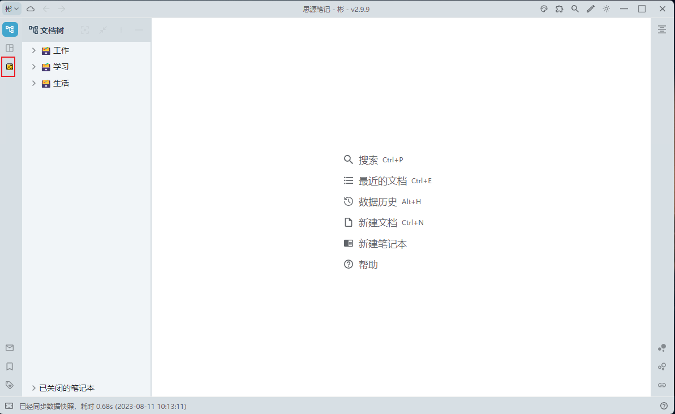Open the marketplace via puzzle icon

(559, 8)
